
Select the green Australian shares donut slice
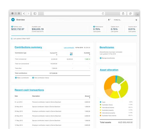coord(120,80)
